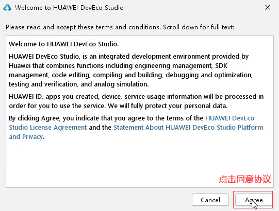Click the DevEco Studio logo in title bar
The width and height of the screenshot is (279, 211).
pyautogui.click(x=7, y=7)
